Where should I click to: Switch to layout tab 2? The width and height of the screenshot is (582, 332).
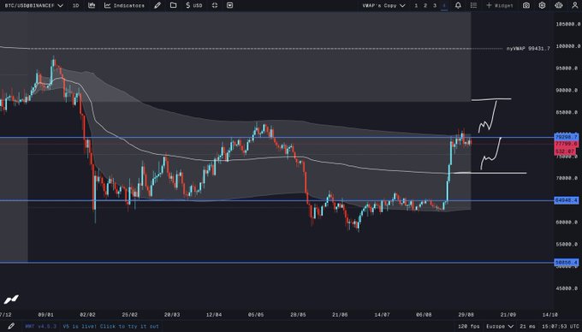[x=425, y=6]
